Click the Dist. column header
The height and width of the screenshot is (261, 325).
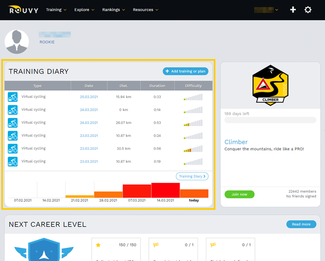tap(124, 86)
